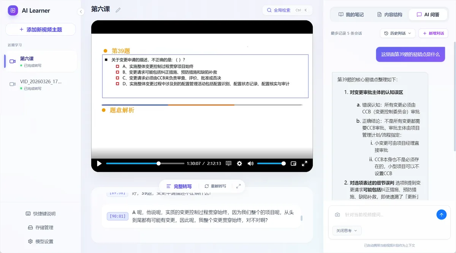Toggle closed captions on the video
Viewport: 456px width, 253px height.
228,163
